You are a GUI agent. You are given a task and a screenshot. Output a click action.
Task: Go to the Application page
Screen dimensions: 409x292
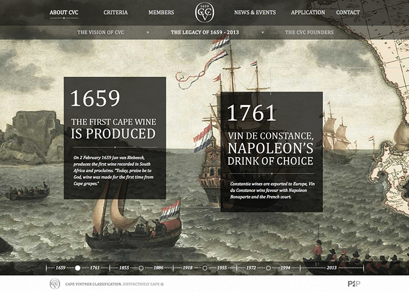click(308, 12)
